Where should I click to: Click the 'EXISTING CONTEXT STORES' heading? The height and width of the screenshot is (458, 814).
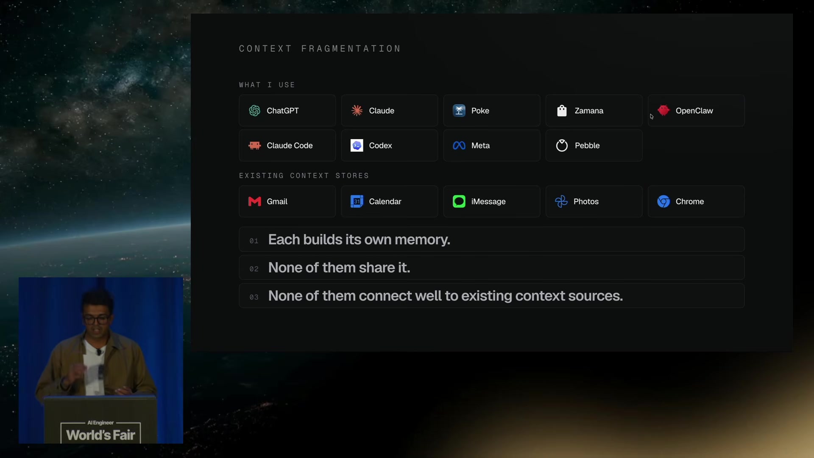click(x=304, y=176)
